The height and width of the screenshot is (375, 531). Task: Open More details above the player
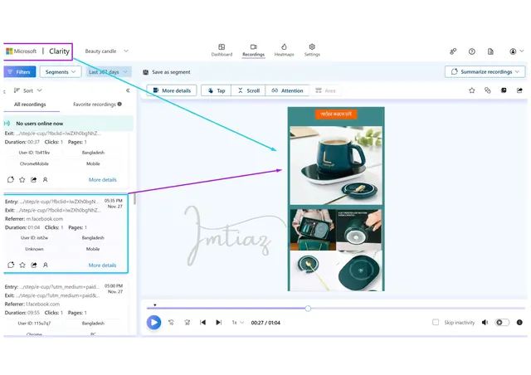point(172,90)
